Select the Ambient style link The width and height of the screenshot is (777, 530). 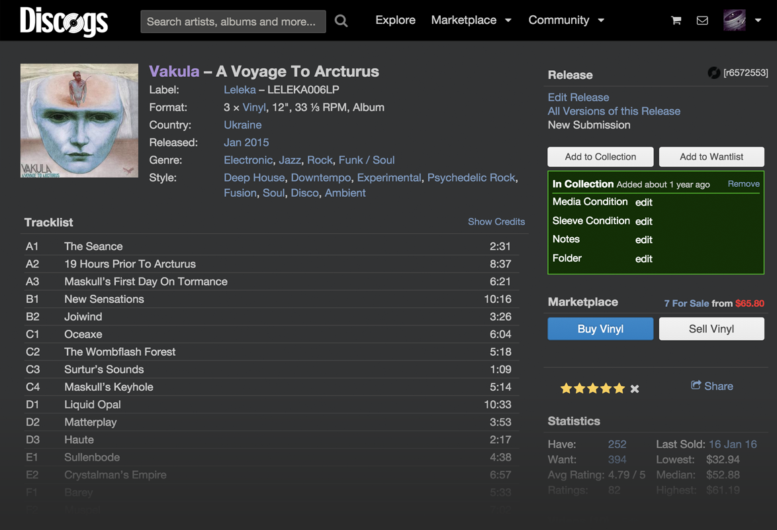pyautogui.click(x=345, y=193)
